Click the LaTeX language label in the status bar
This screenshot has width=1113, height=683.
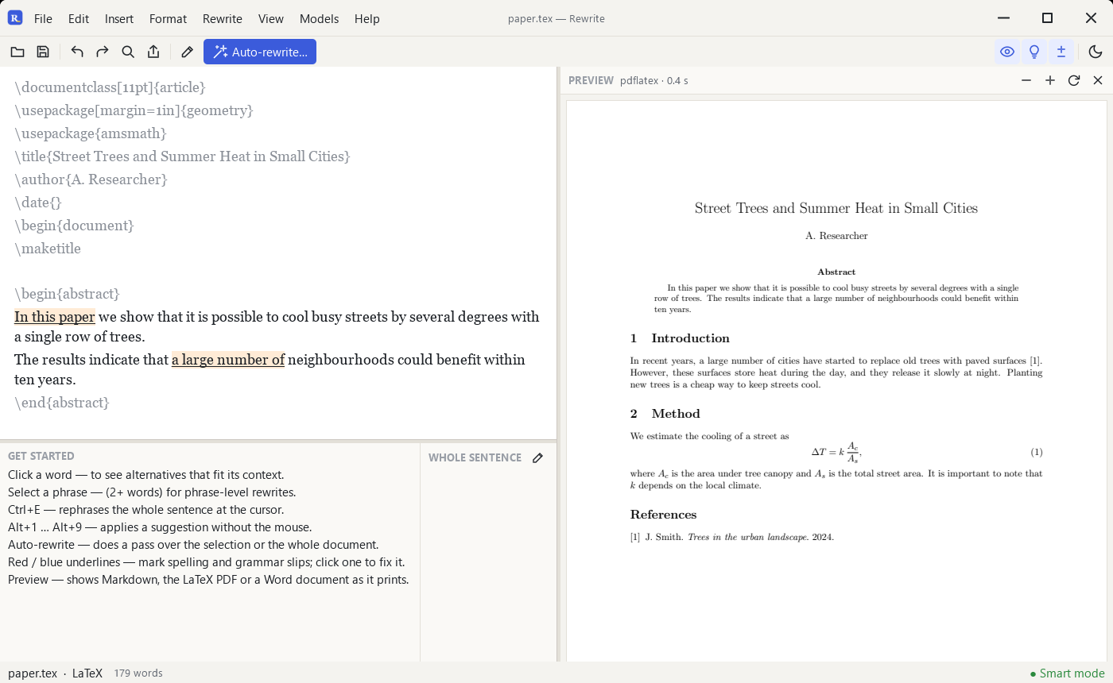87,673
